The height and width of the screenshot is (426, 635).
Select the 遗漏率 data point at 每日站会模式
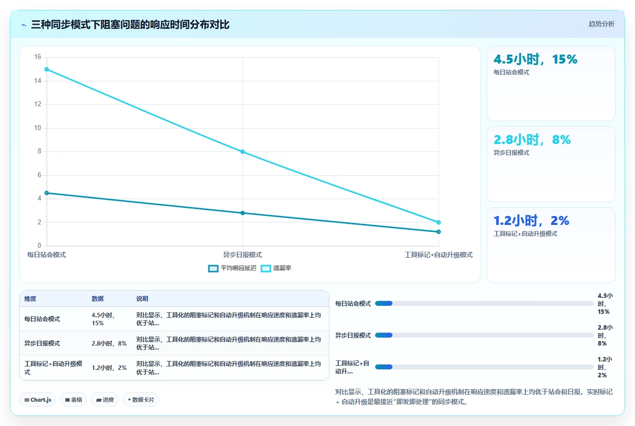pyautogui.click(x=47, y=69)
